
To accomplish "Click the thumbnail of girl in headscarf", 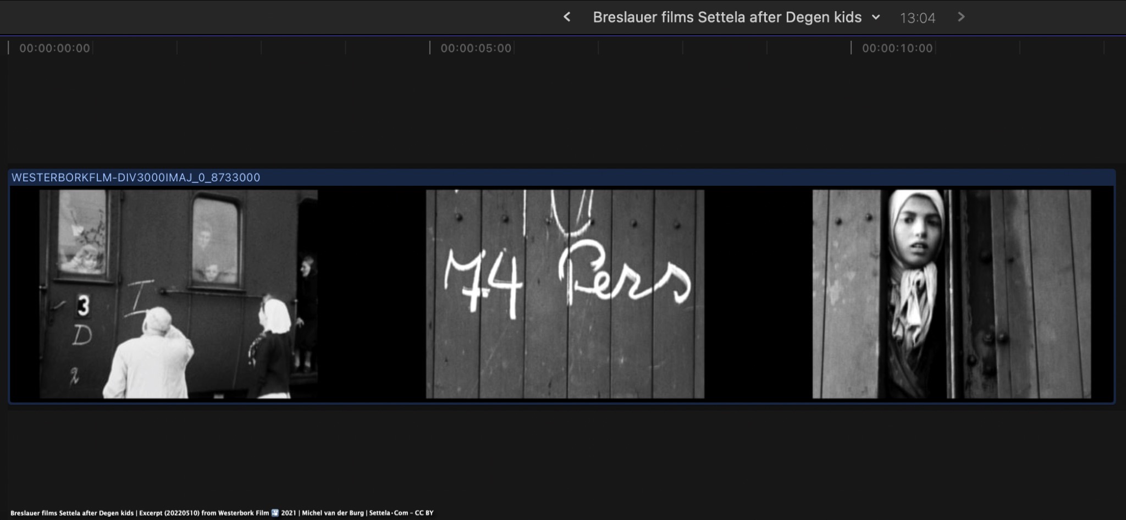I will click(x=951, y=294).
